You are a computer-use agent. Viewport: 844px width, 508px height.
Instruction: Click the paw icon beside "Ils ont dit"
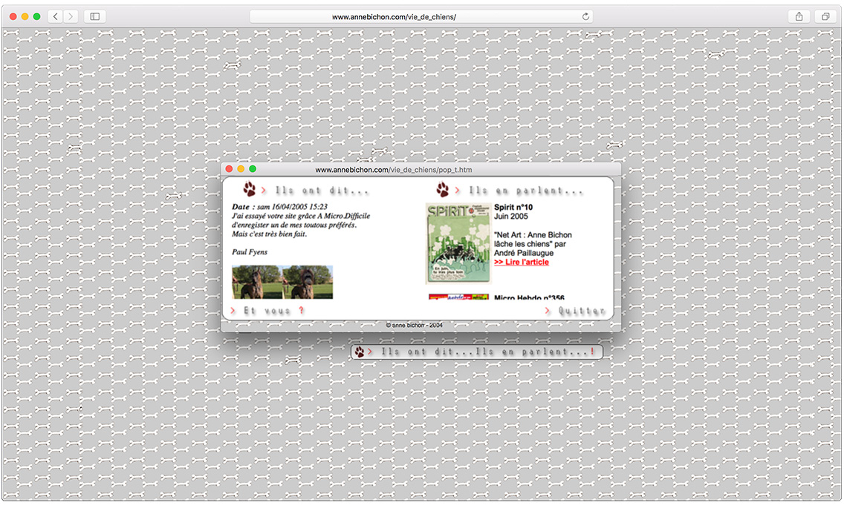249,190
